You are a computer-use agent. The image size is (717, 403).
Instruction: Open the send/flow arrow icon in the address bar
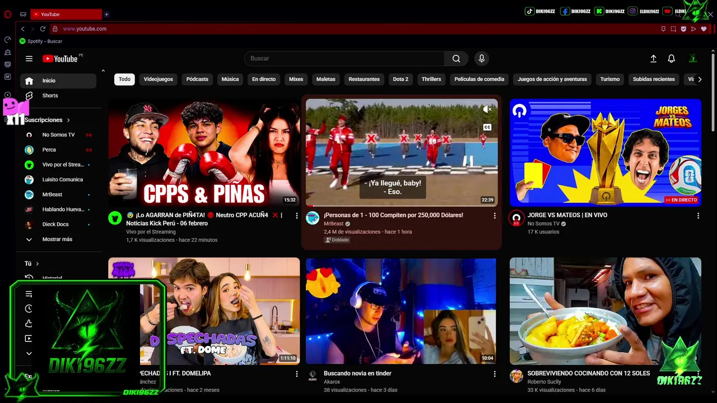(x=693, y=29)
